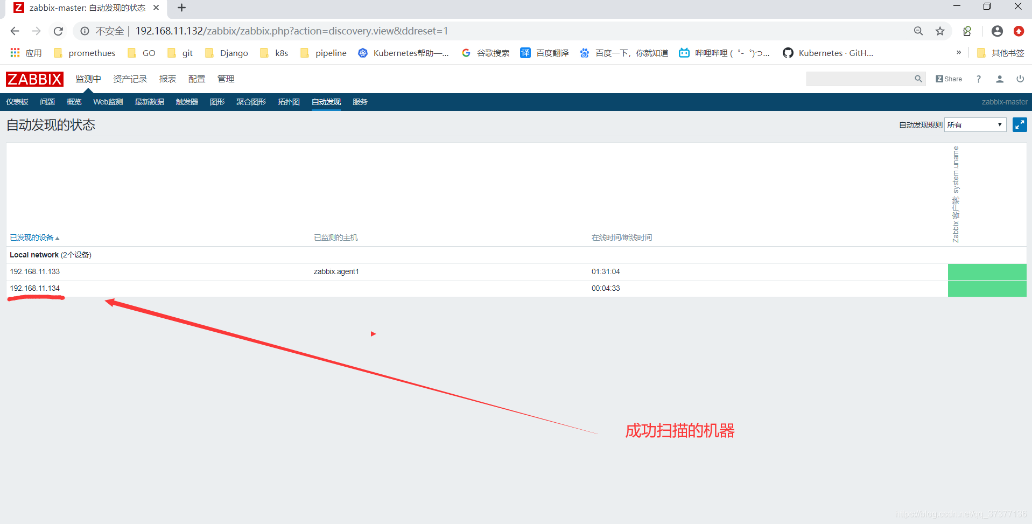Go to 触发器 submenu

click(x=187, y=102)
